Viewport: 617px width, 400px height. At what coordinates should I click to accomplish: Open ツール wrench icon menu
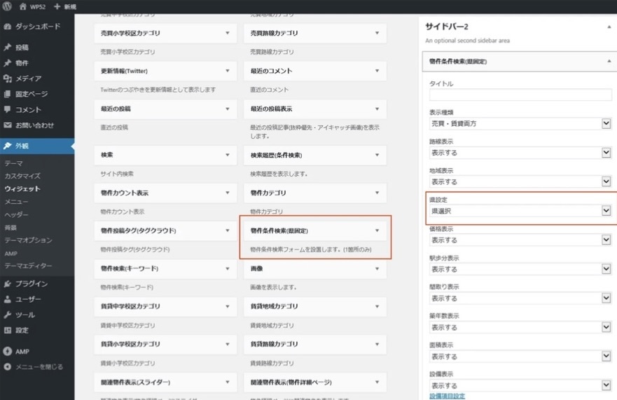8,315
